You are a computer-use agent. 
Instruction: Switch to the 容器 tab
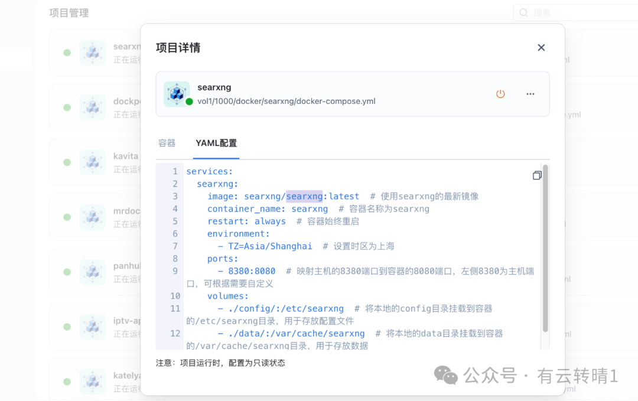click(x=167, y=143)
